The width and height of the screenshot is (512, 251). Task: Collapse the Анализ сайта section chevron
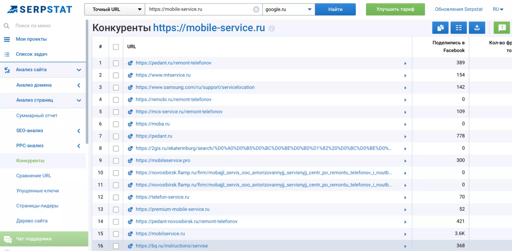point(79,70)
